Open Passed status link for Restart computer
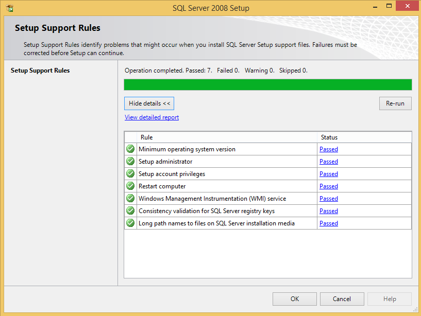Viewport: 421px width, 316px height. tap(328, 186)
